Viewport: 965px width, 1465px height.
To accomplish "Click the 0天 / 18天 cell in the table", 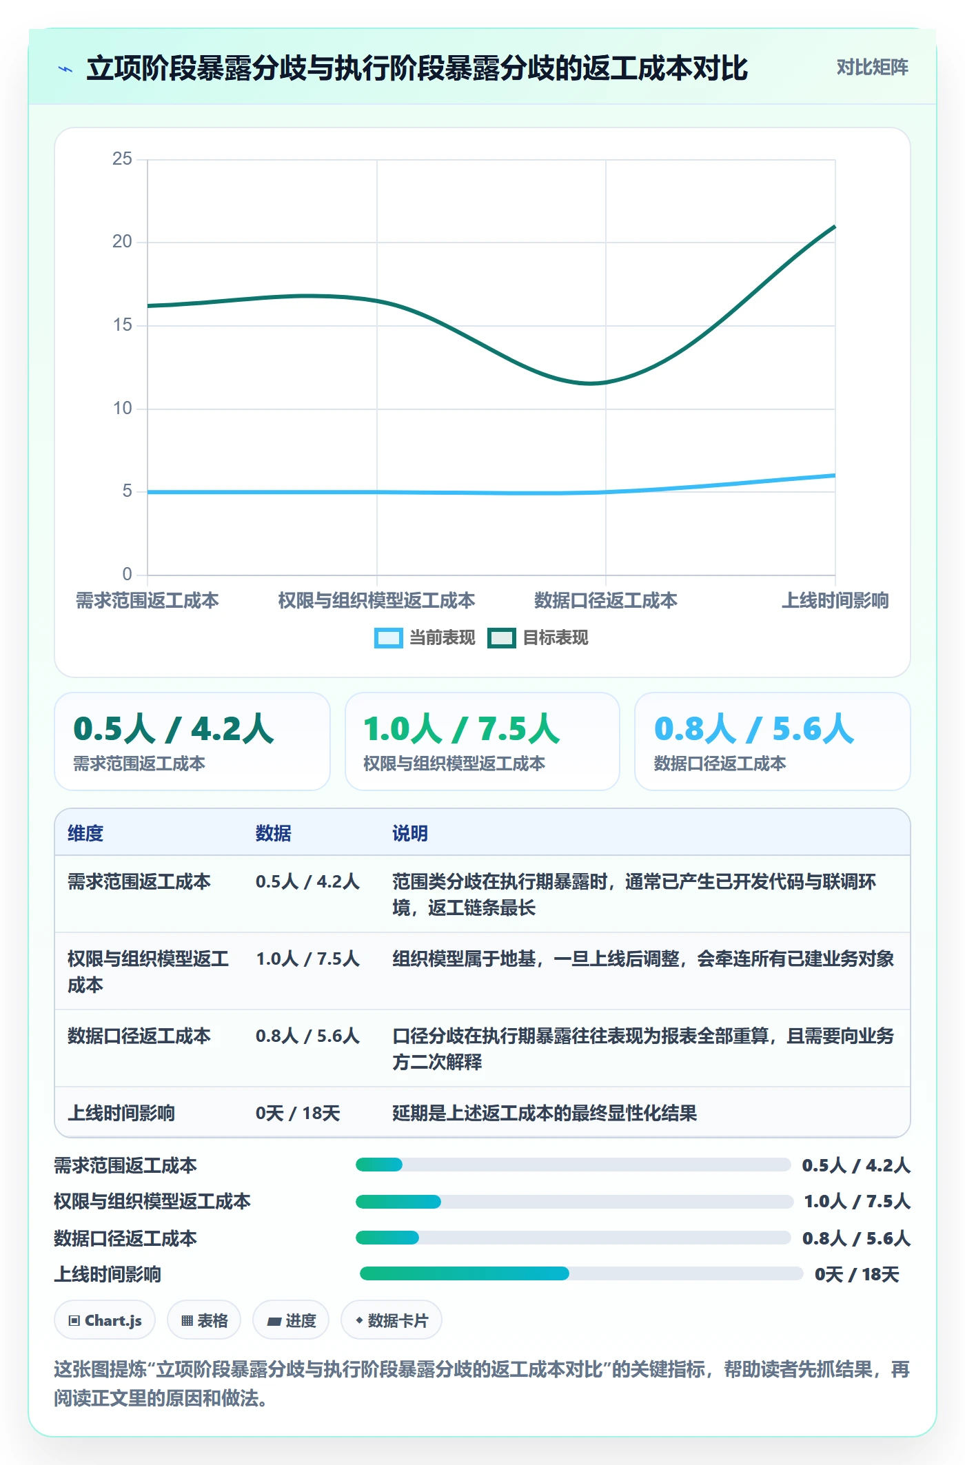I will 298,1113.
